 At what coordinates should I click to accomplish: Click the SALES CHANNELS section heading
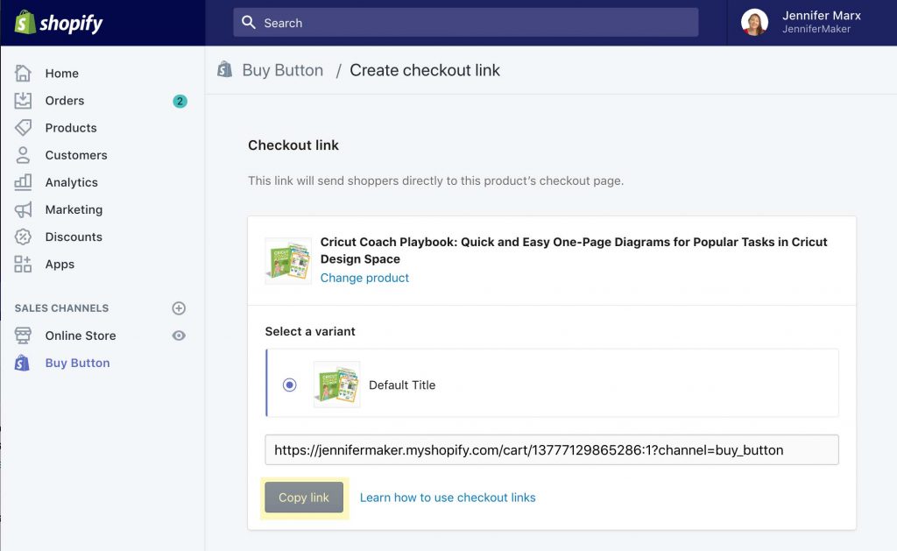[x=61, y=308]
